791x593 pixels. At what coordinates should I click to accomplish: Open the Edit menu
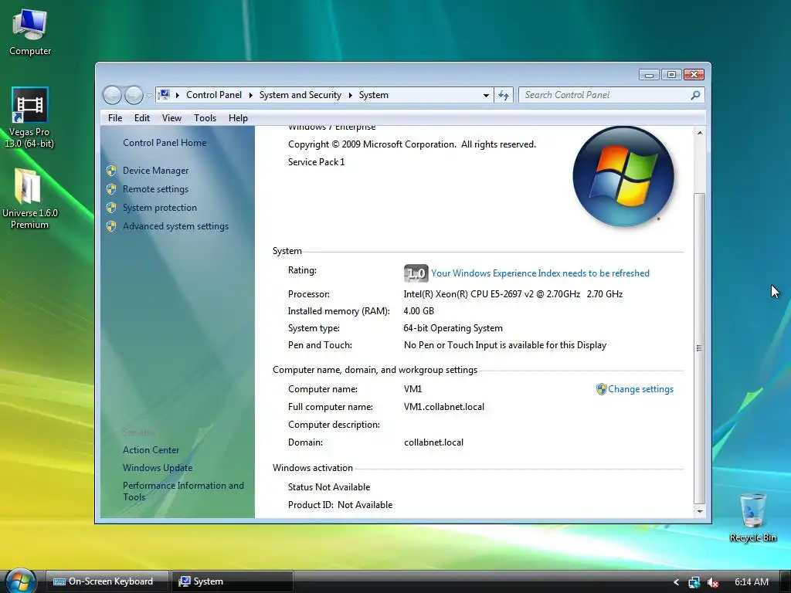click(142, 118)
